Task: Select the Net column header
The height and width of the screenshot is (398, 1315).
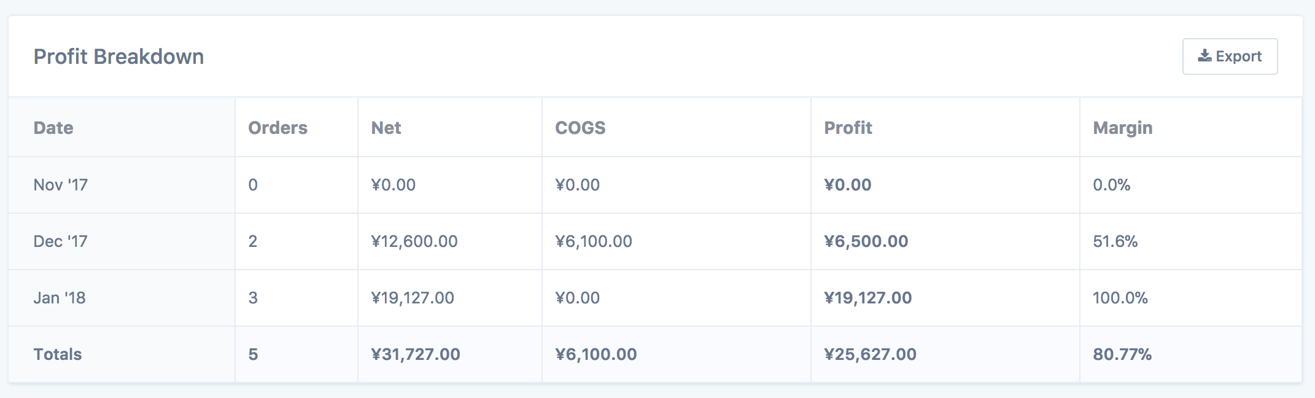Action: coord(386,128)
